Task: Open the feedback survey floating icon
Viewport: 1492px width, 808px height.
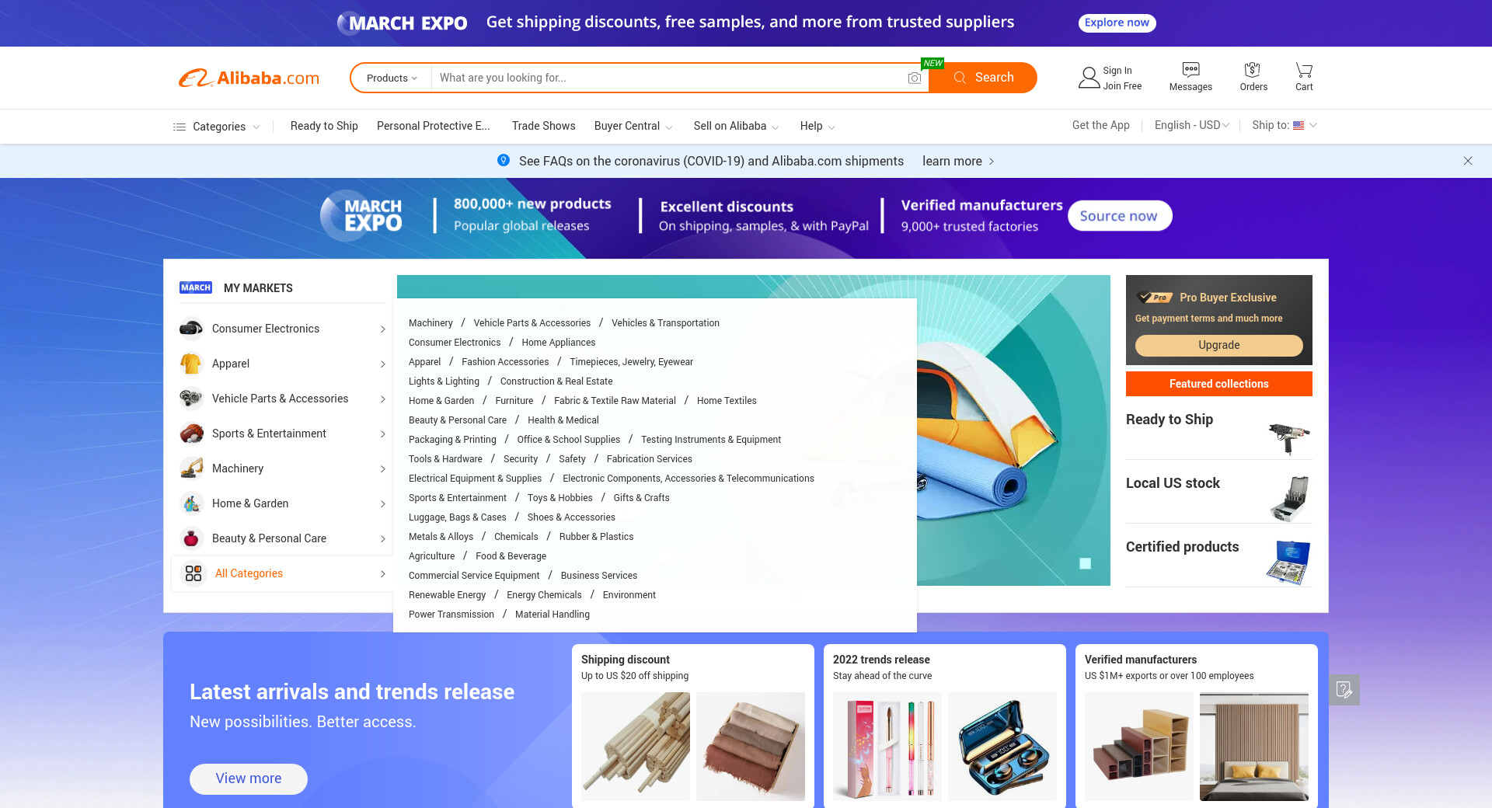Action: [1344, 689]
